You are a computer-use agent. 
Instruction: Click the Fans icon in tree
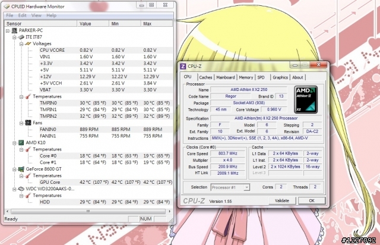28,123
